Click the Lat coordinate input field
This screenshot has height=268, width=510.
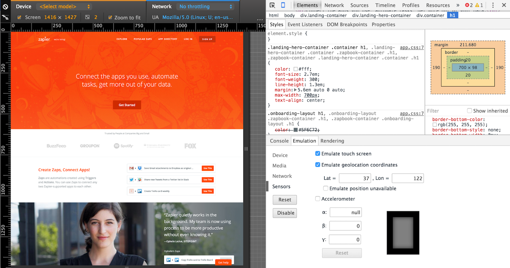(355, 178)
